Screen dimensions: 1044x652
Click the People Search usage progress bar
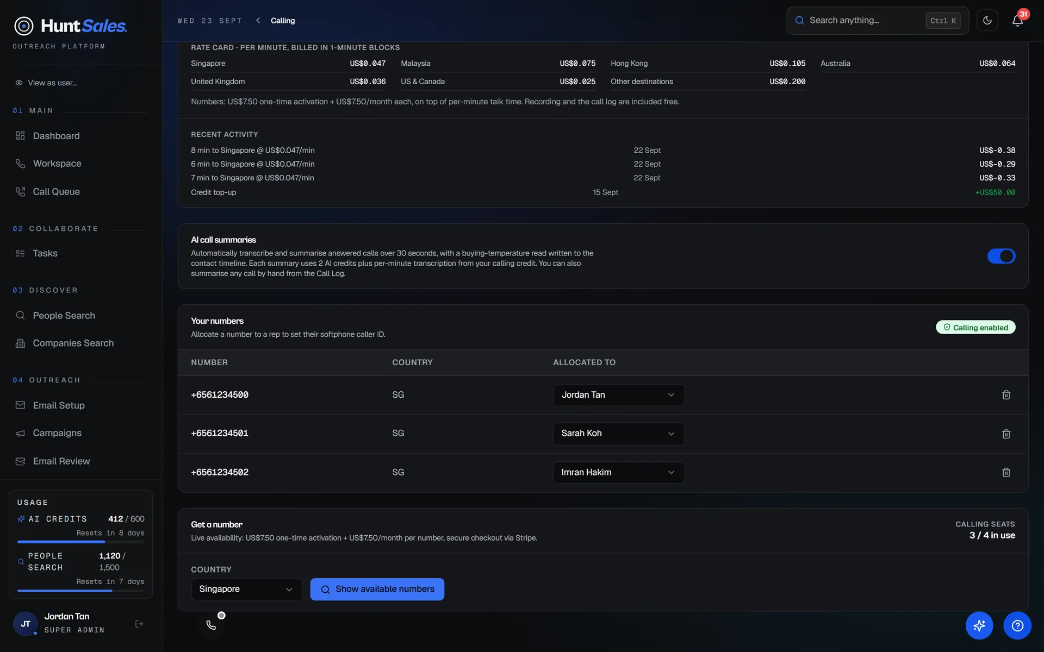click(x=80, y=591)
